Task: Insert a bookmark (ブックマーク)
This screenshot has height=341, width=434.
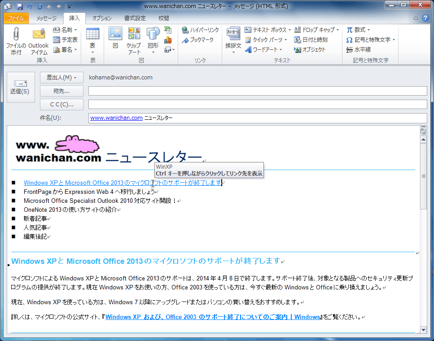Action: click(x=197, y=40)
